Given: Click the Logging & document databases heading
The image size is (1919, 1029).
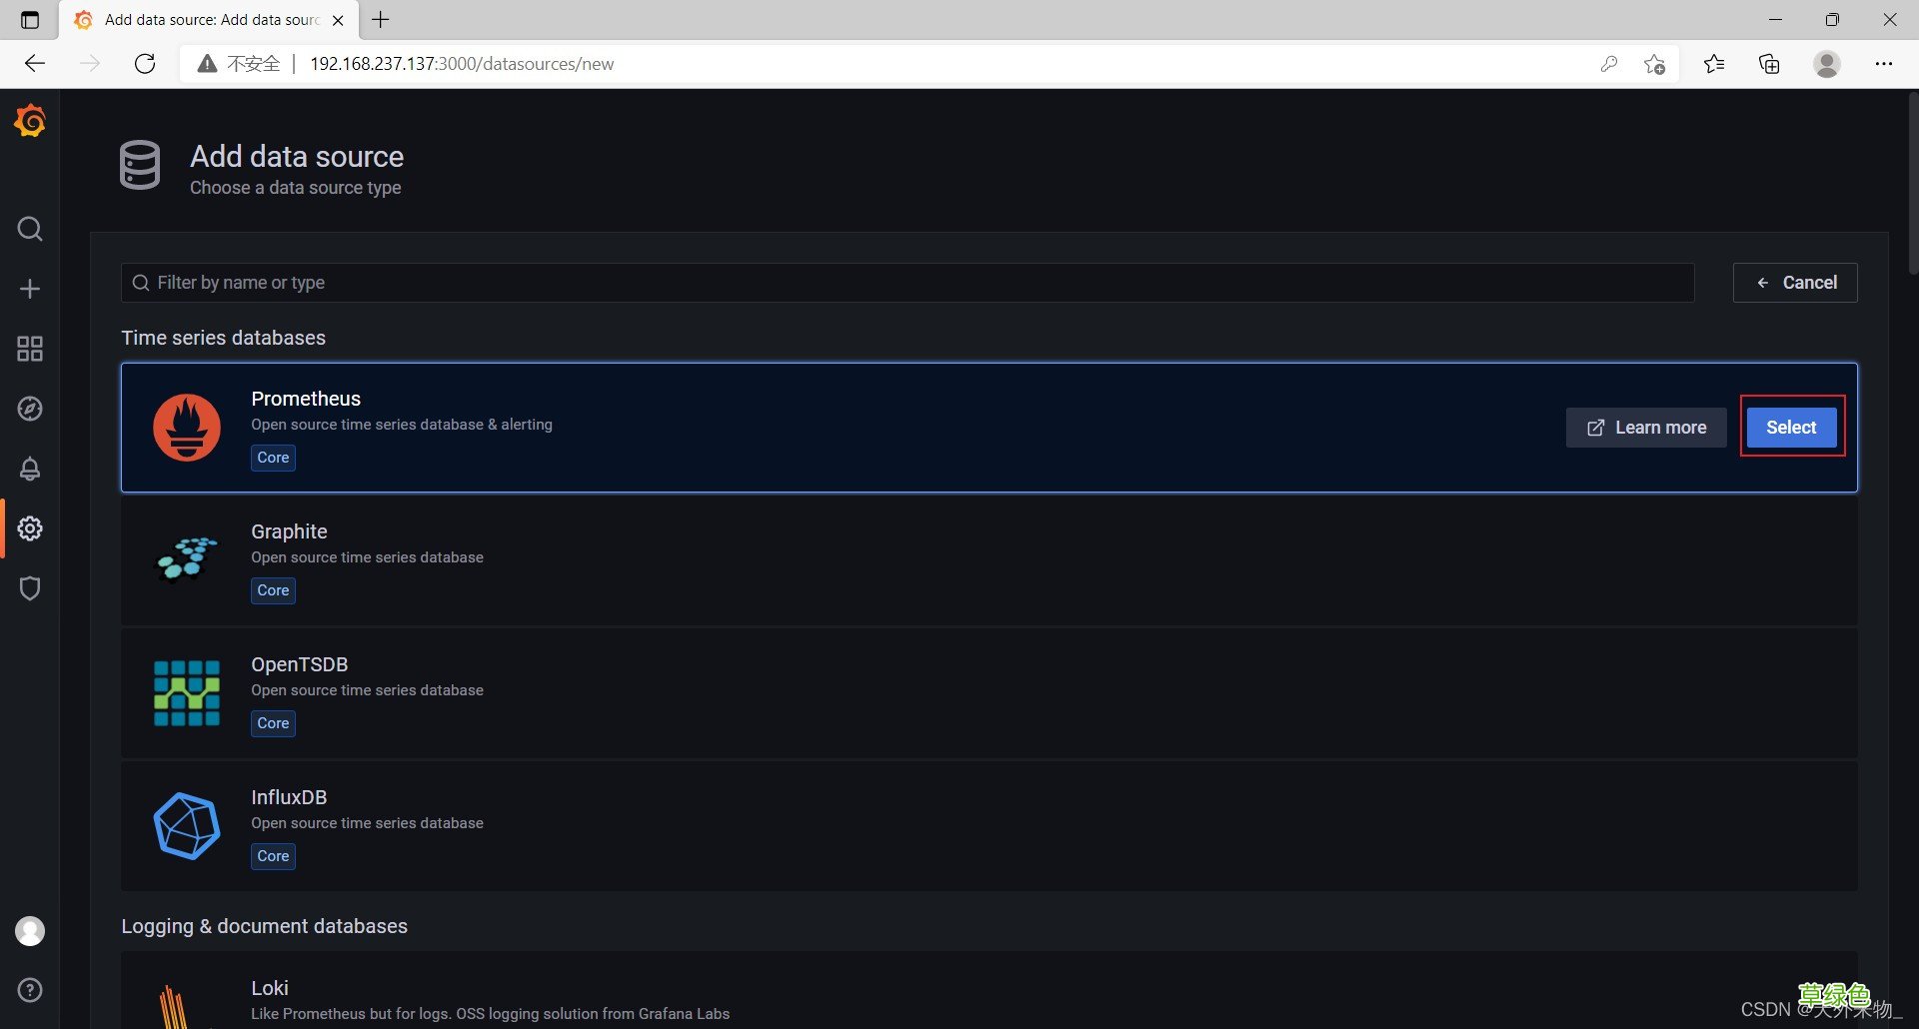Looking at the screenshot, I should click(265, 926).
